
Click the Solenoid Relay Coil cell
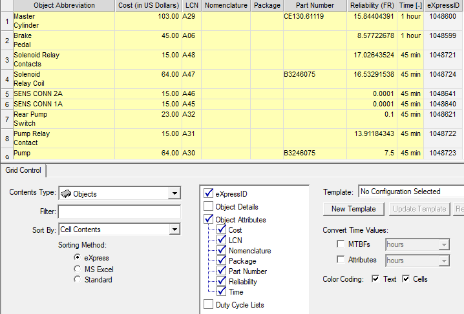[x=64, y=79]
